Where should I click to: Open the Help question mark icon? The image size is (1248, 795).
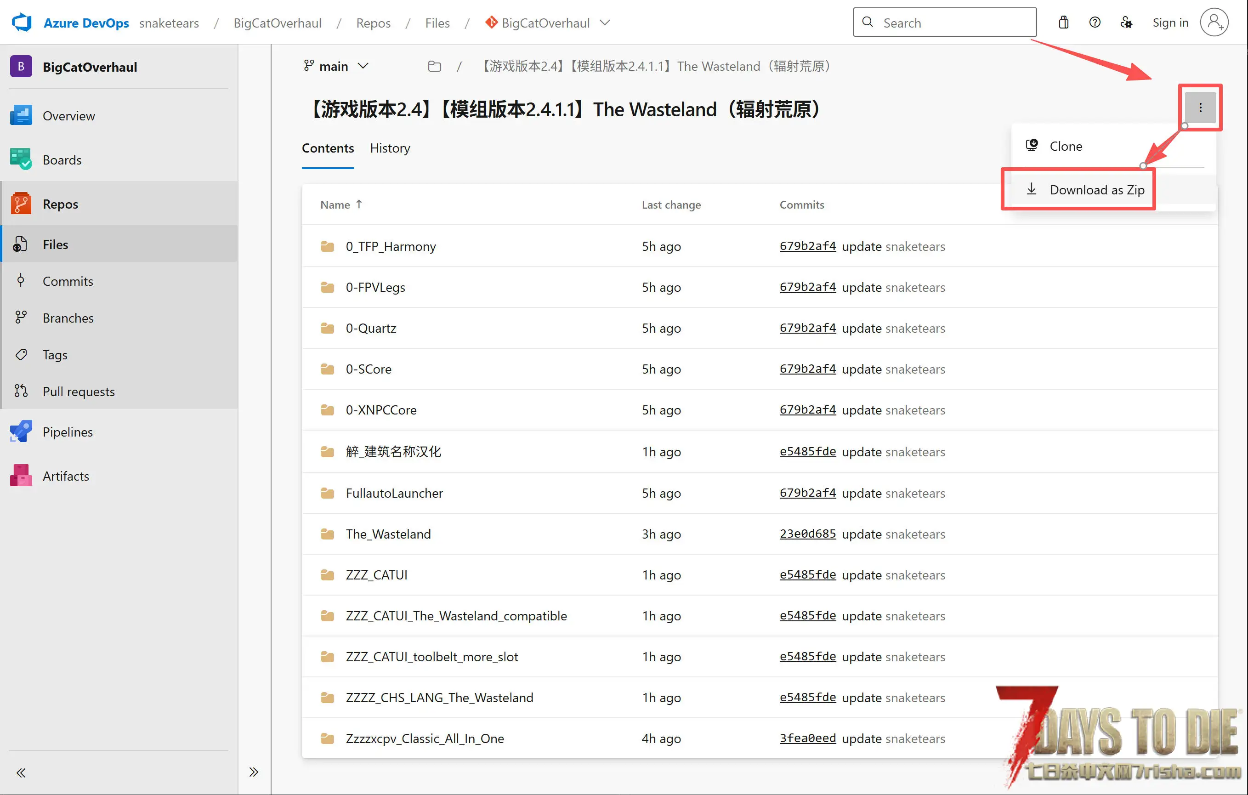click(1095, 23)
